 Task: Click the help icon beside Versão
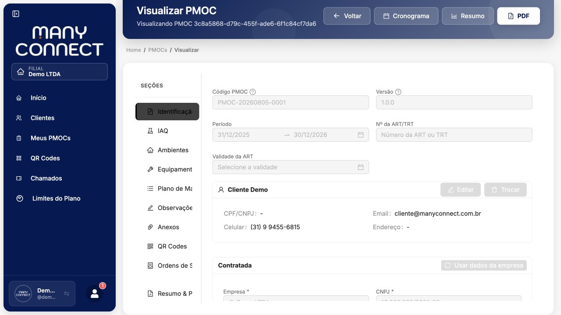(x=398, y=92)
